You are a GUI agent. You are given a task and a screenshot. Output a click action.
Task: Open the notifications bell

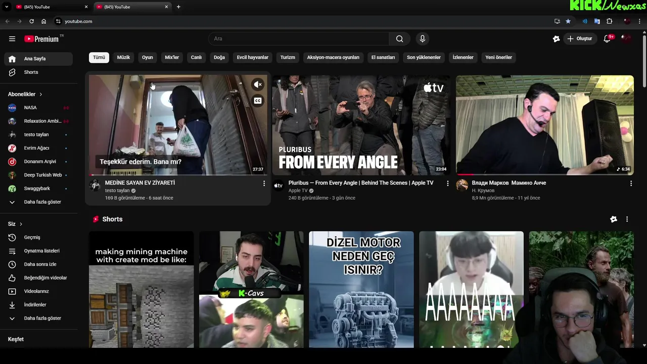[608, 39]
